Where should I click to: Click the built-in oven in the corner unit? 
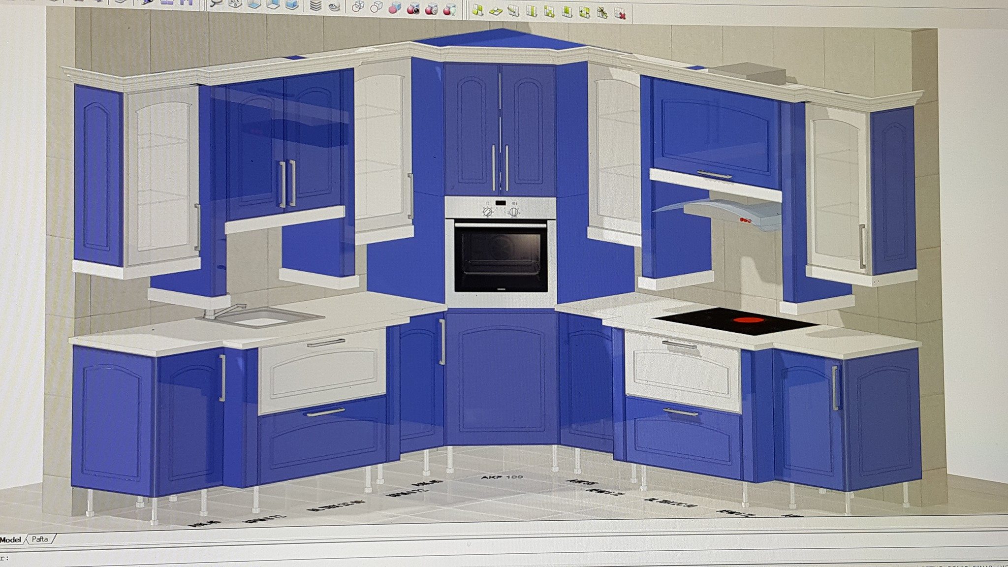(501, 251)
